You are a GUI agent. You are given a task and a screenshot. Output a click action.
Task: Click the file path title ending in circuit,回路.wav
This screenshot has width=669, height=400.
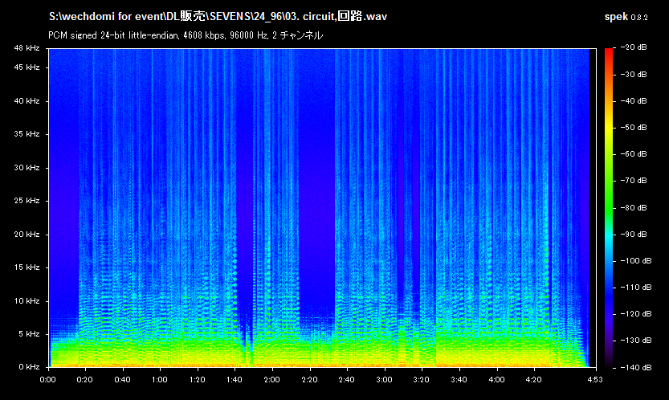(218, 16)
